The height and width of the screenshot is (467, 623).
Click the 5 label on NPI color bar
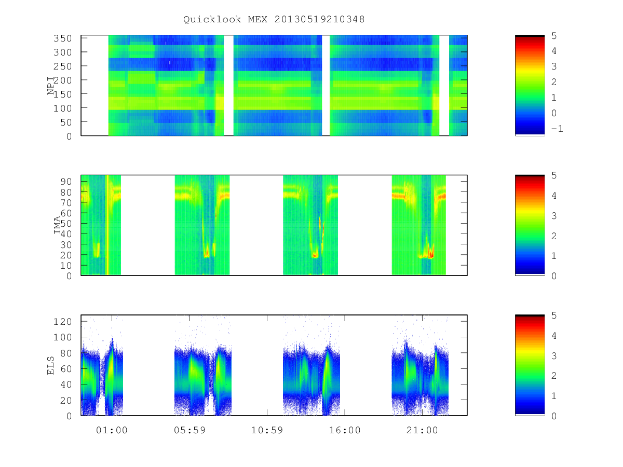point(554,35)
